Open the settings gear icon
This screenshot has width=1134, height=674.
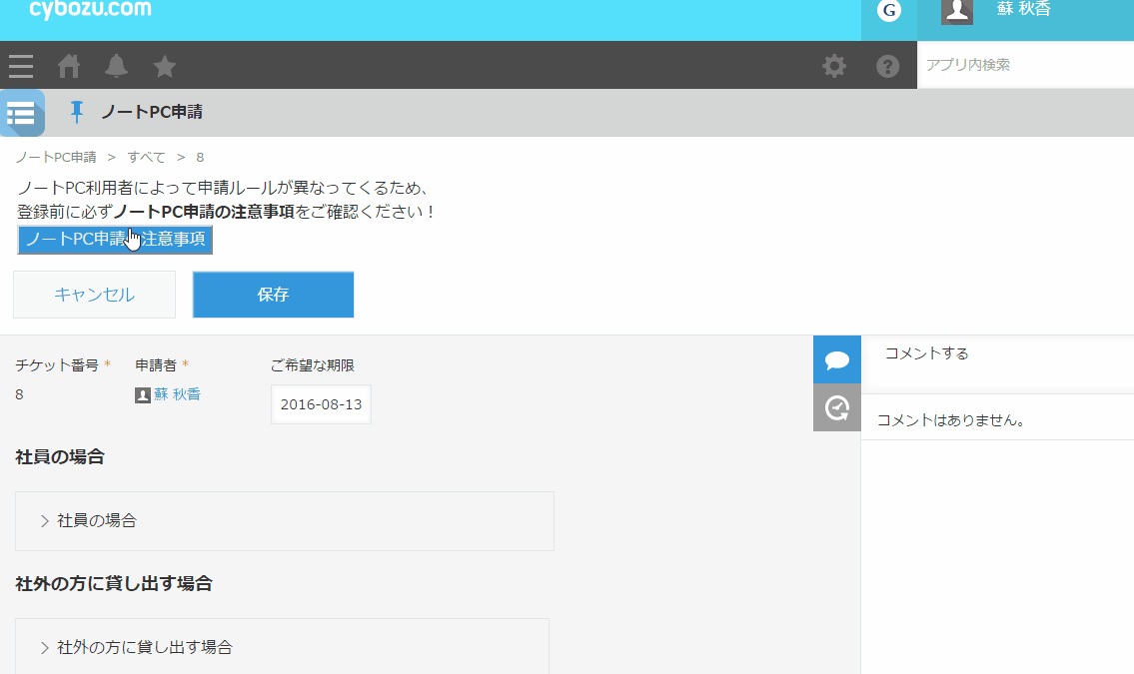[x=833, y=66]
